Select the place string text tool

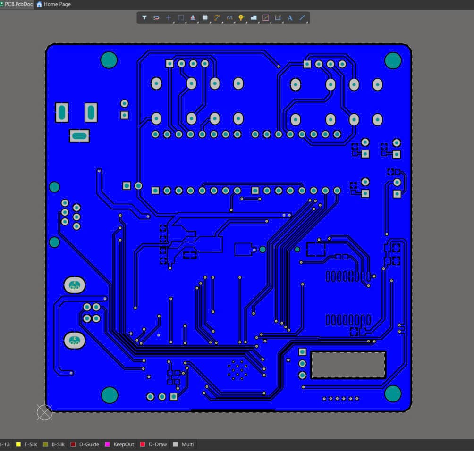pos(290,18)
